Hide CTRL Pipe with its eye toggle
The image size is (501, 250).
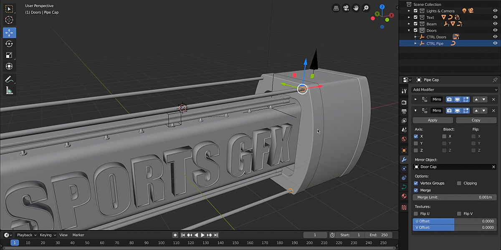(x=494, y=43)
